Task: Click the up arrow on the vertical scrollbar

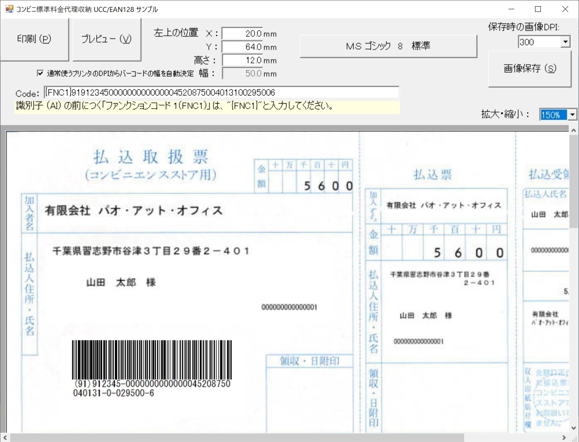Action: (x=573, y=131)
